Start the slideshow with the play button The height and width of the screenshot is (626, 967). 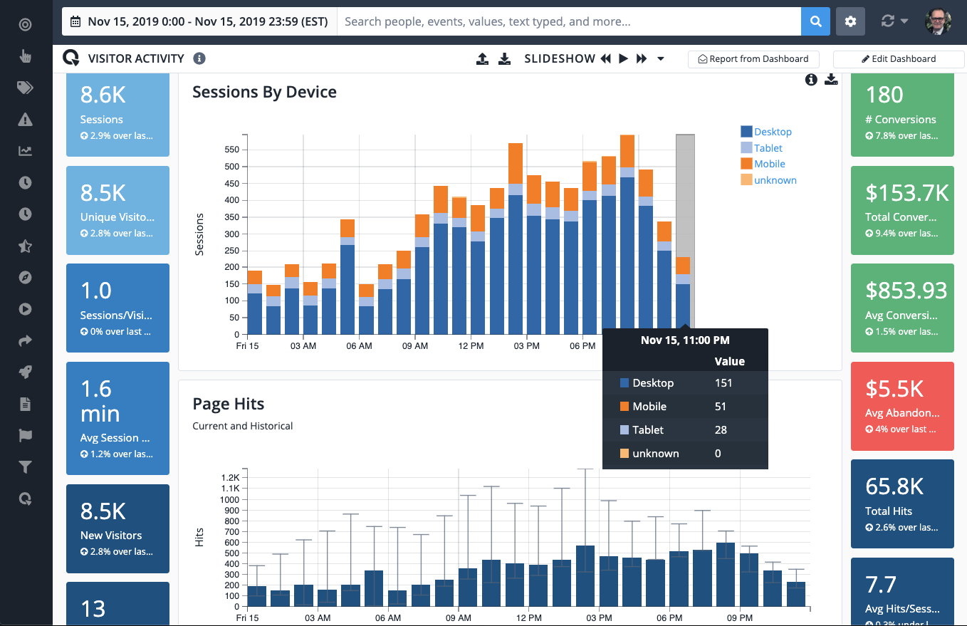coord(623,59)
